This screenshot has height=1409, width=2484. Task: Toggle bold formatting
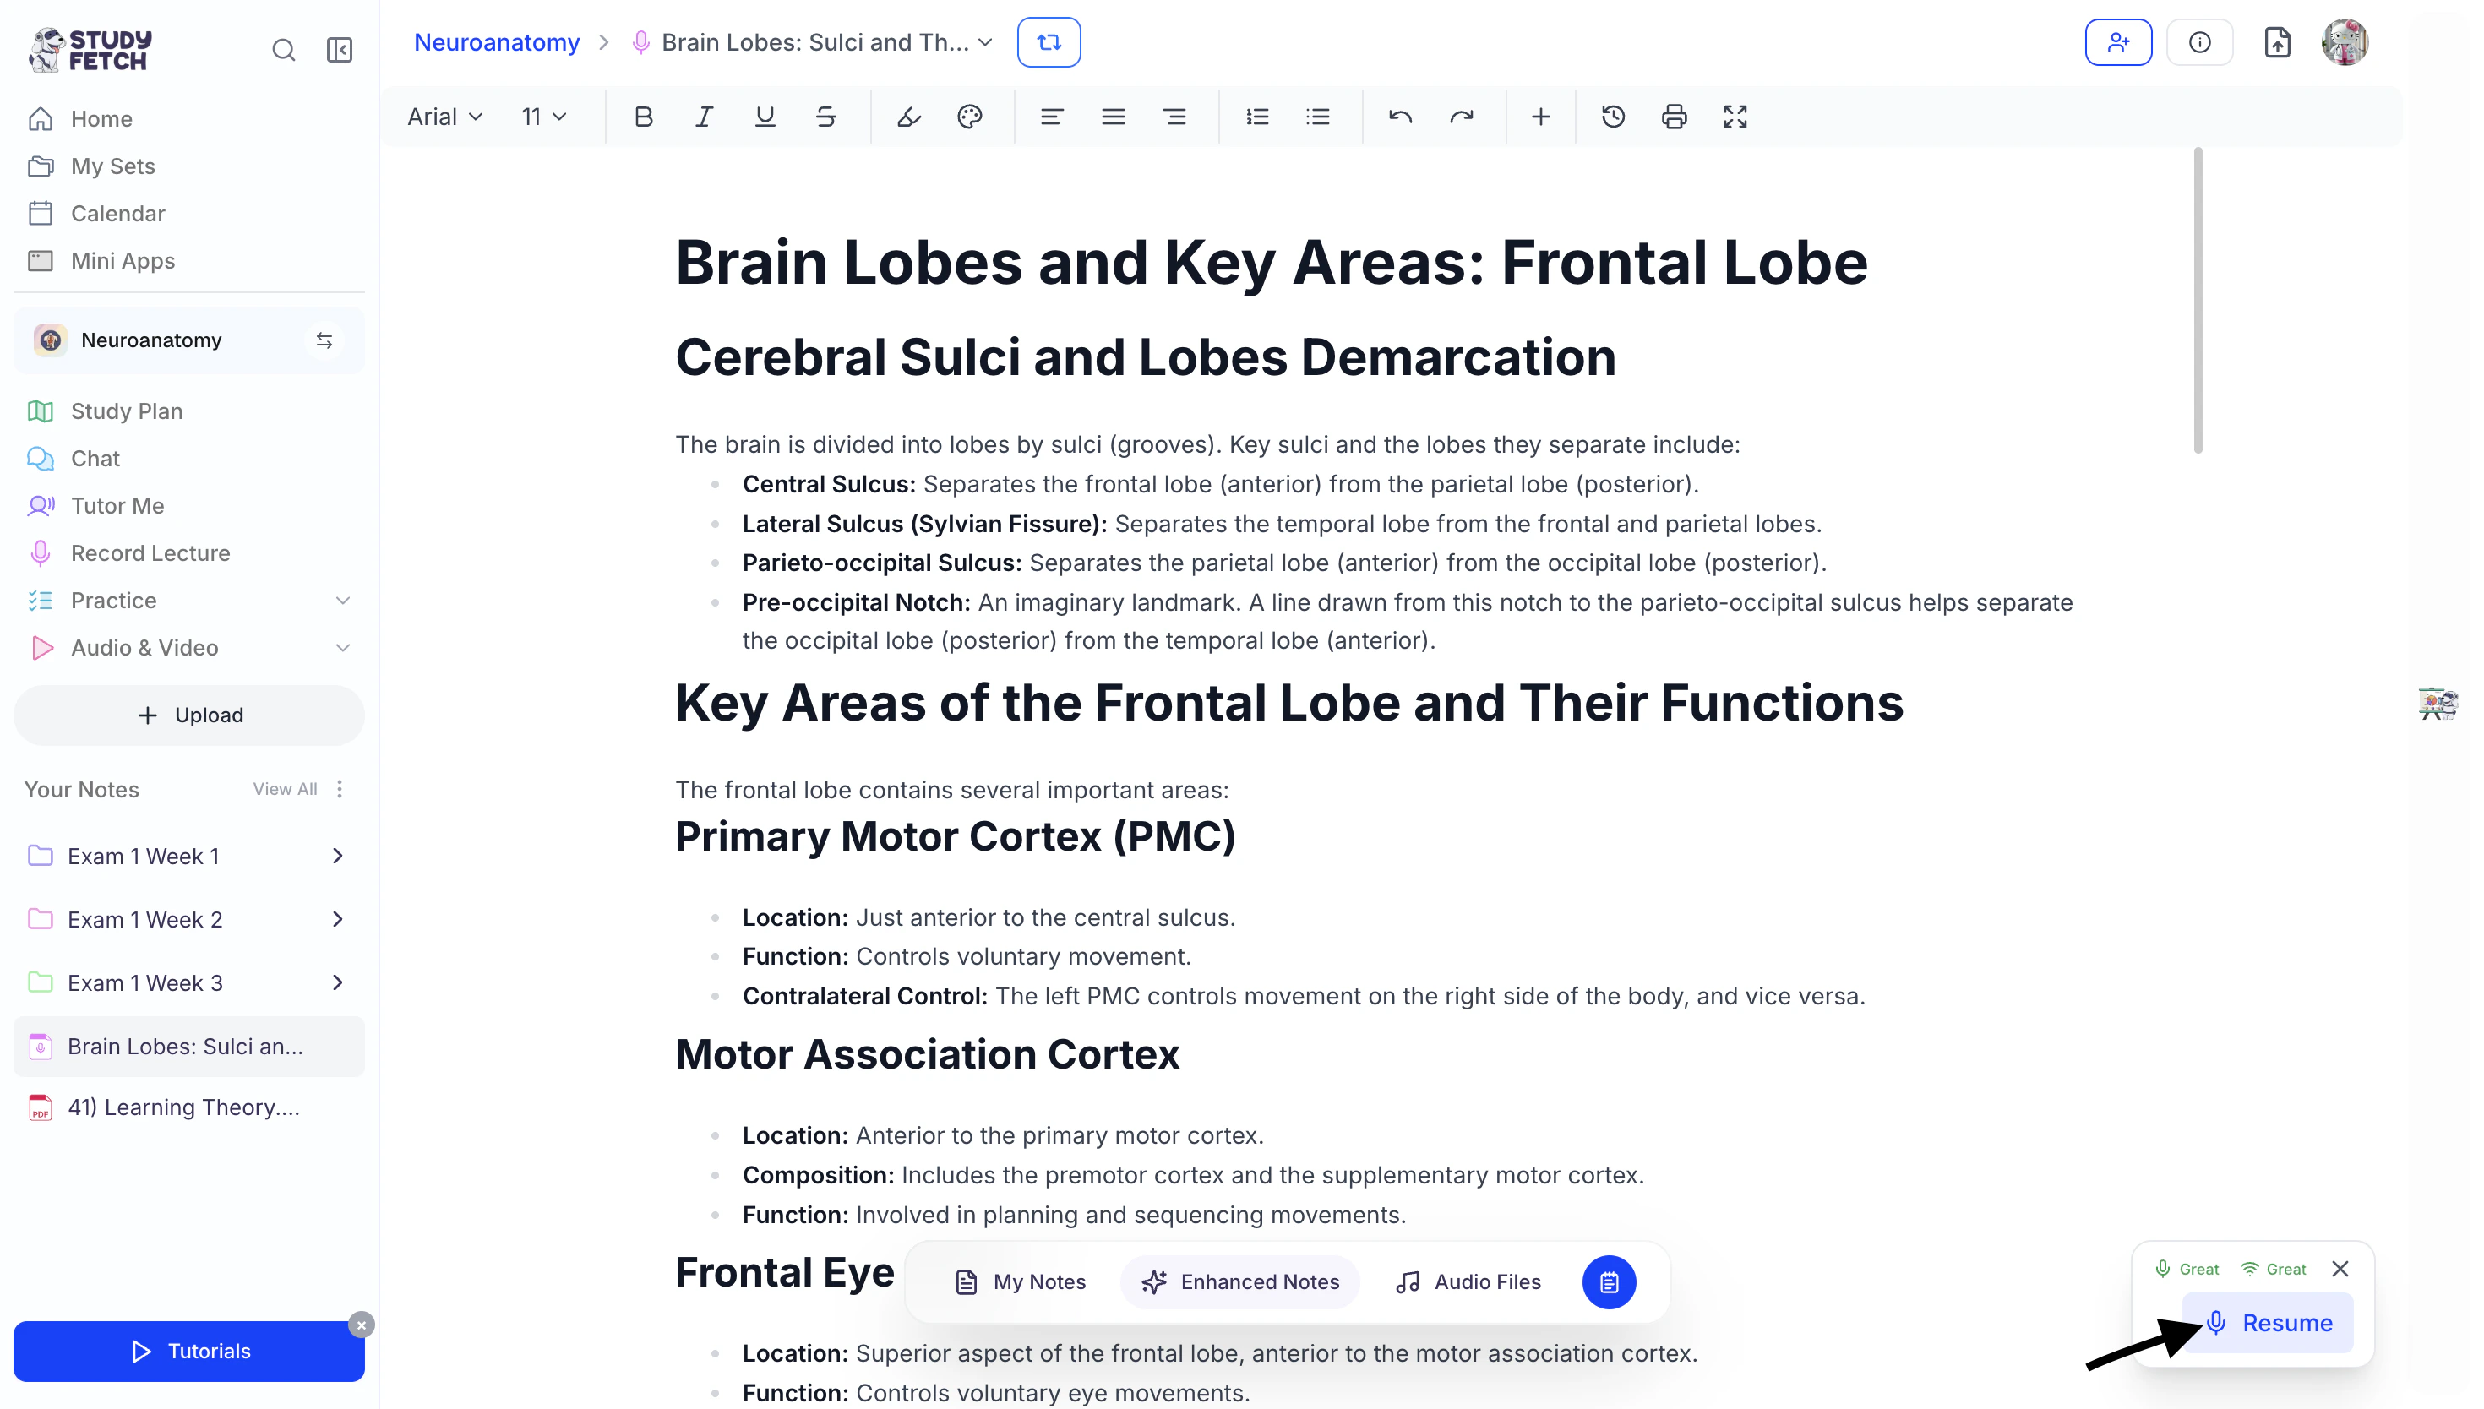[644, 117]
